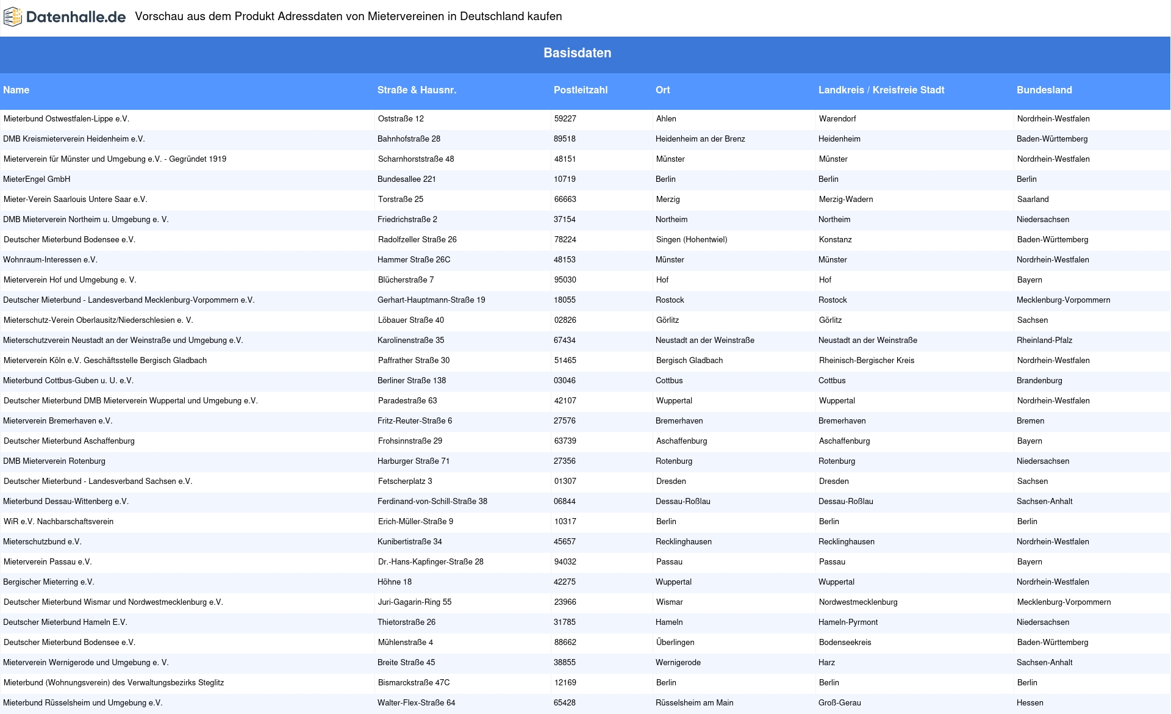
Task: Click the Rheinland-Pfalz state cell
Action: (x=1045, y=341)
